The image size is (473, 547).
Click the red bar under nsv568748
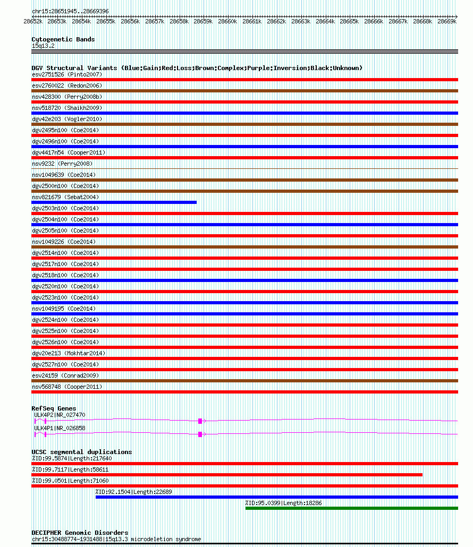(244, 392)
